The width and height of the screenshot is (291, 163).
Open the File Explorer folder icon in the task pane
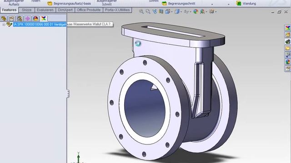(x=288, y=48)
